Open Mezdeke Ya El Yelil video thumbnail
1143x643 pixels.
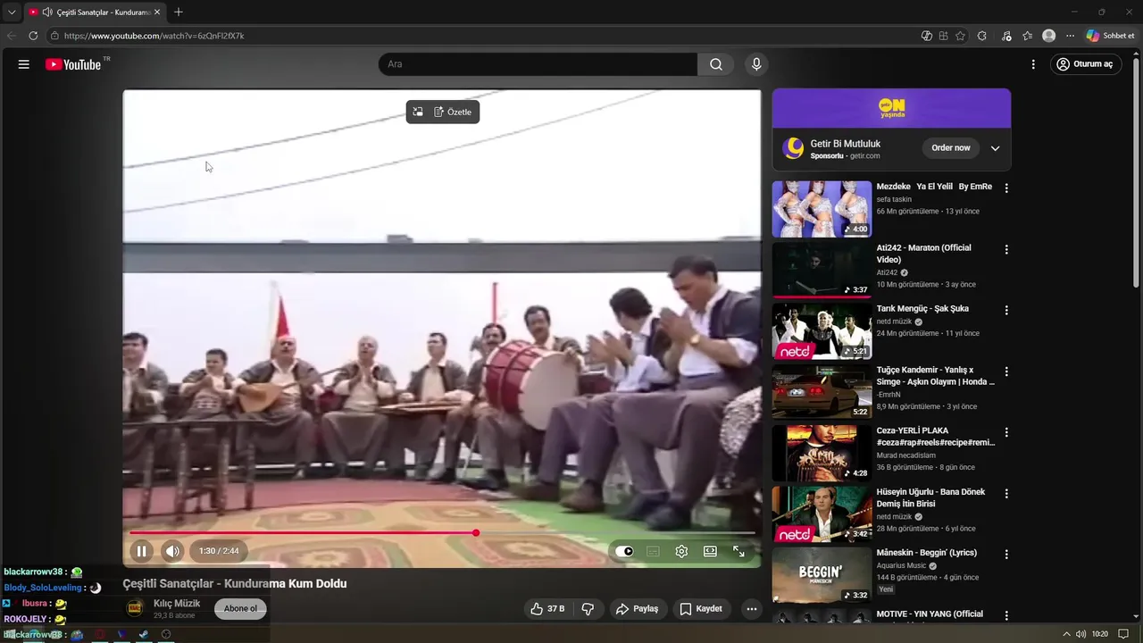tap(822, 209)
